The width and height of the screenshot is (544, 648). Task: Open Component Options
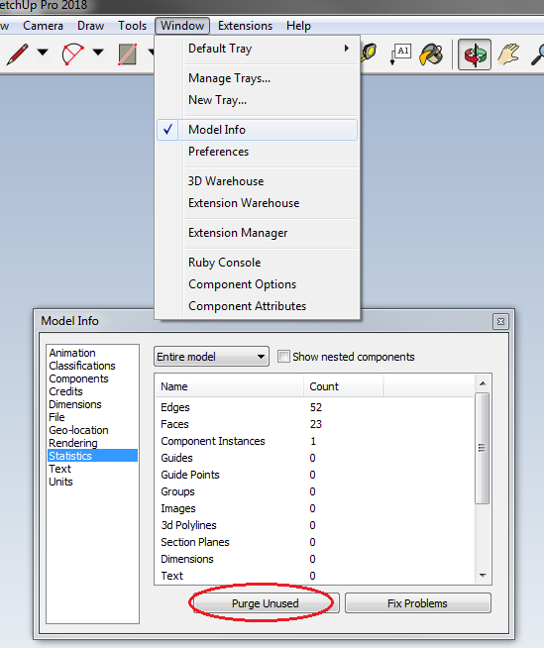(x=257, y=284)
